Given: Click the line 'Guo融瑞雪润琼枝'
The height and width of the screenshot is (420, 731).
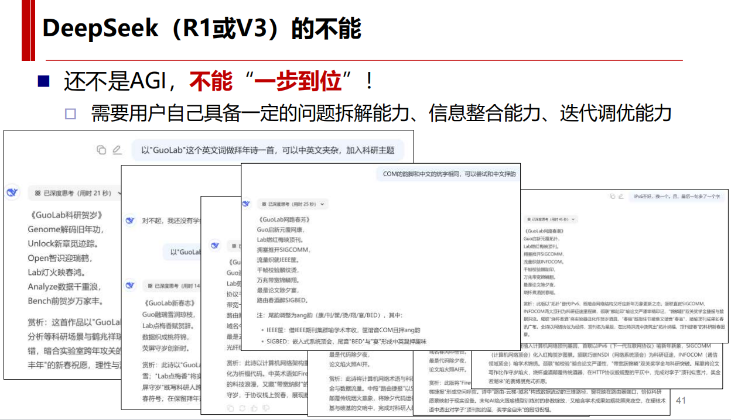Looking at the screenshot, I should (x=169, y=315).
